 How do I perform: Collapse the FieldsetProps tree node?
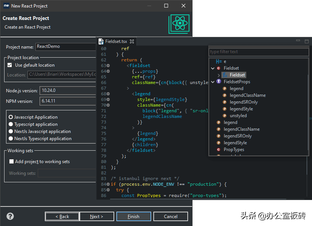tap(213, 82)
